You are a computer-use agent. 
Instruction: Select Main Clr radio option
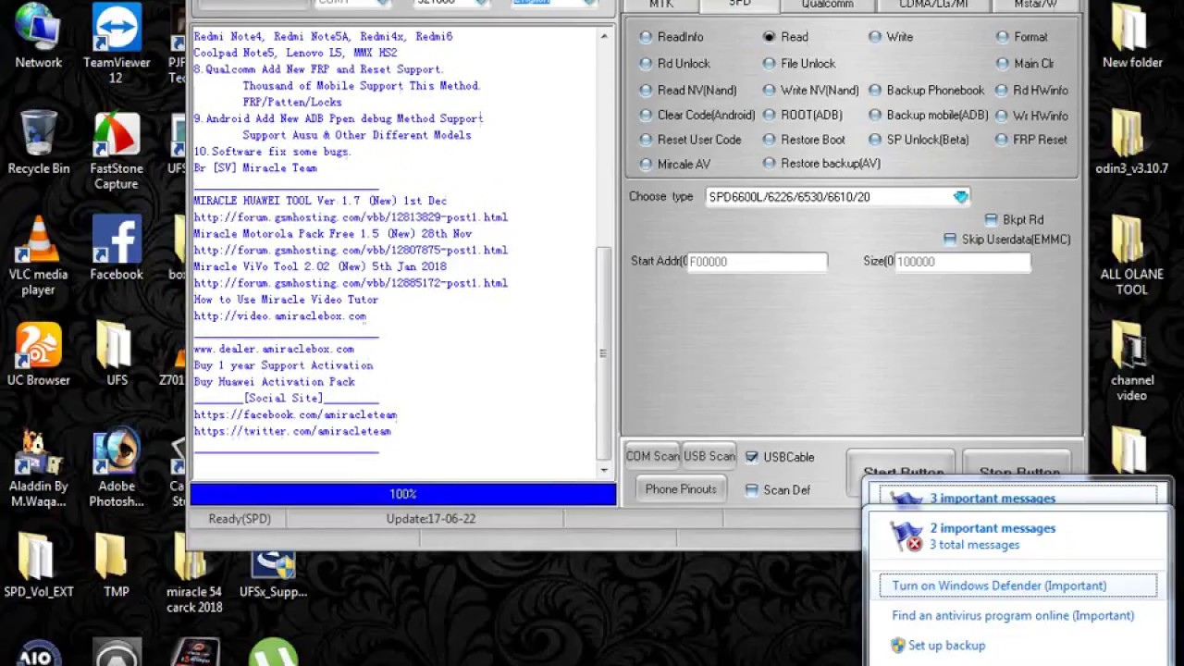pos(1003,63)
